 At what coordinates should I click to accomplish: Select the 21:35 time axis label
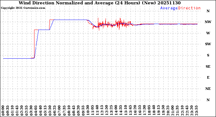(x=177, y=110)
